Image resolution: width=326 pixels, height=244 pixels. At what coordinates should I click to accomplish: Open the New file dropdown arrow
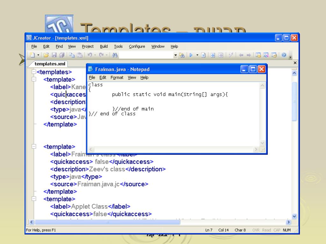pyautogui.click(x=38, y=55)
